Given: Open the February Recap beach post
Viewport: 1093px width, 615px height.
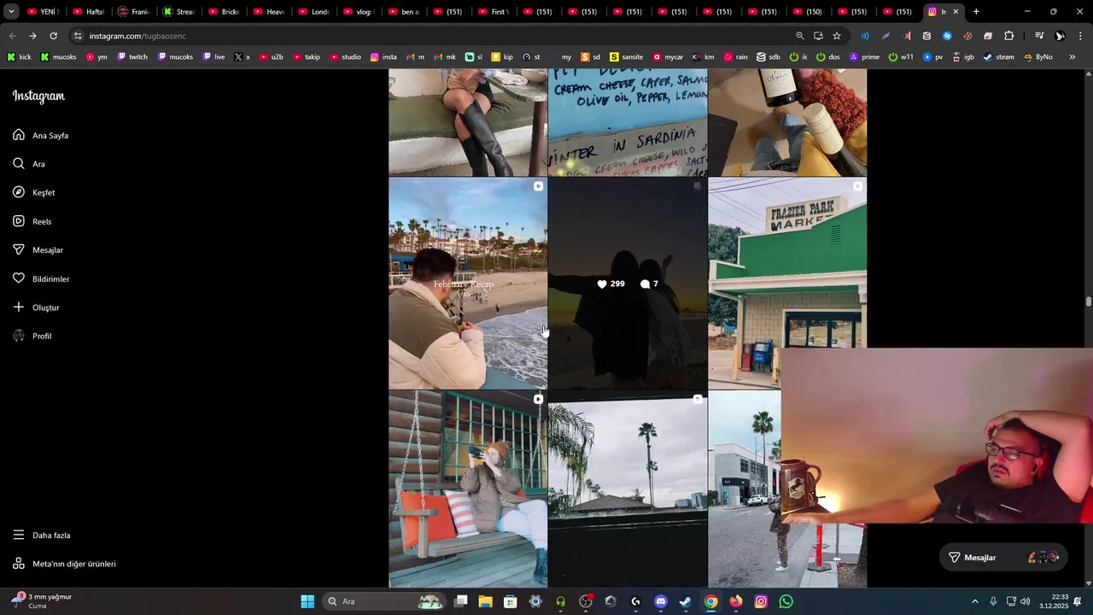Looking at the screenshot, I should (468, 284).
